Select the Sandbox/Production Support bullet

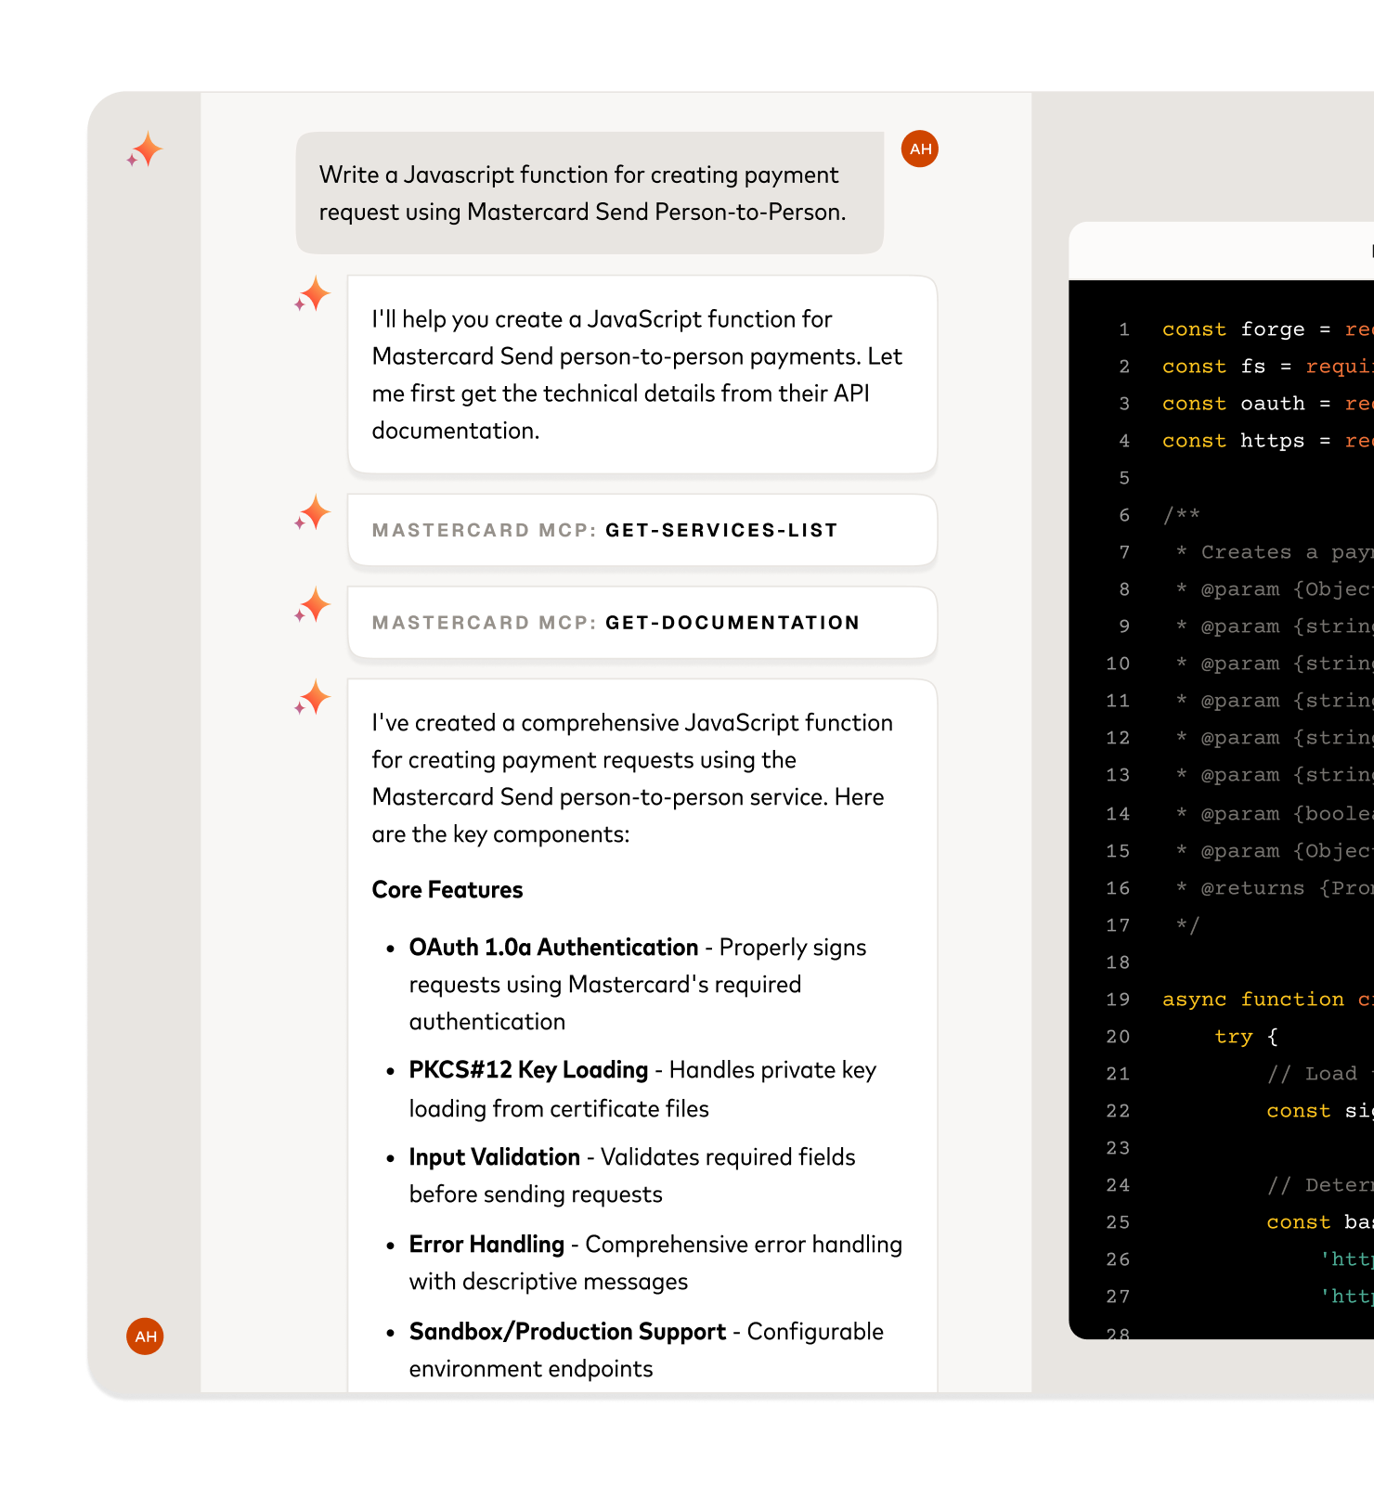(645, 1349)
